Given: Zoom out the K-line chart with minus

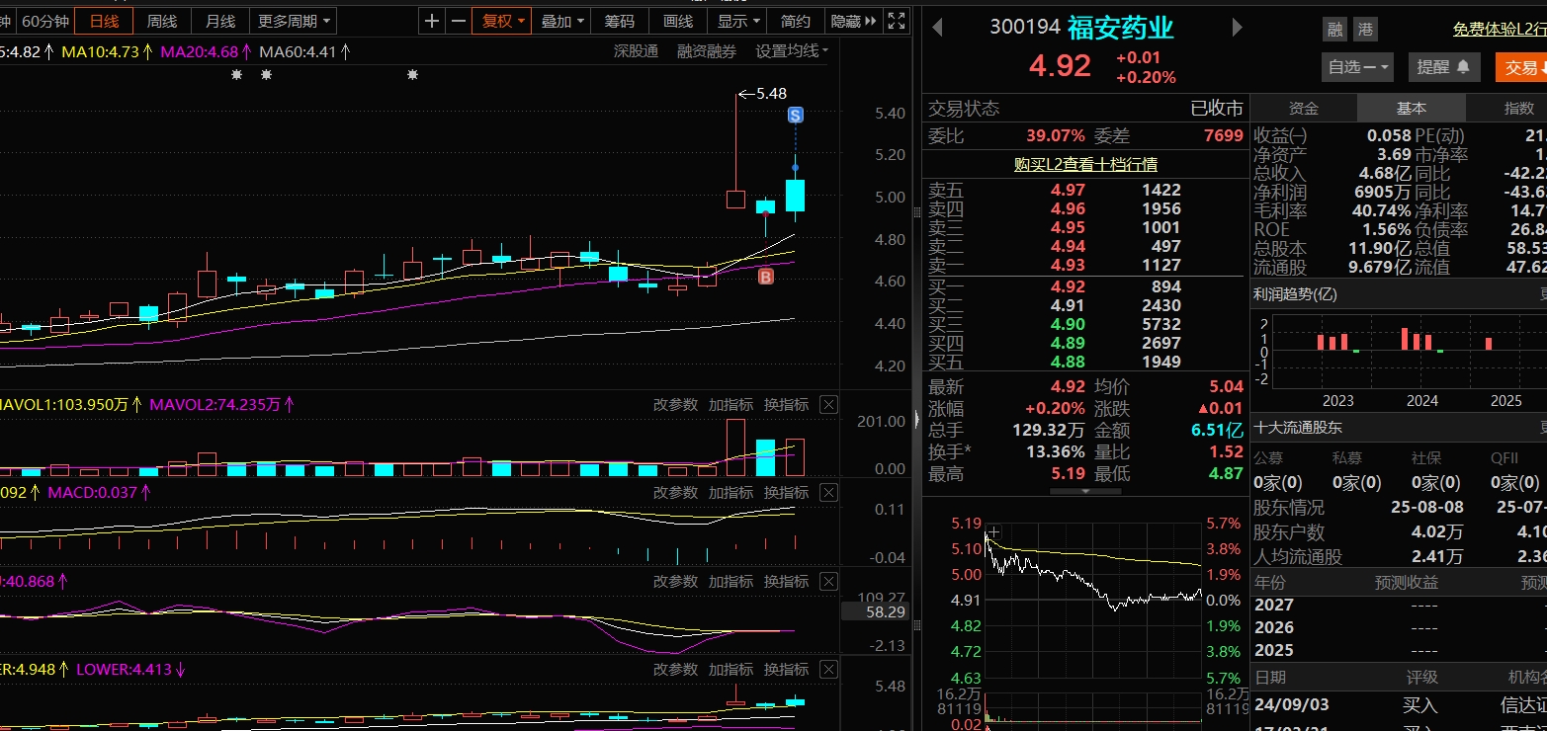Looking at the screenshot, I should pos(458,21).
